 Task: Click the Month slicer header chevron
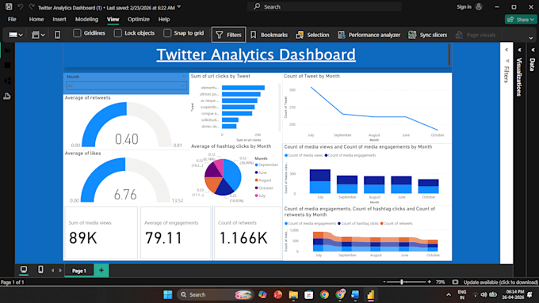pyautogui.click(x=184, y=77)
